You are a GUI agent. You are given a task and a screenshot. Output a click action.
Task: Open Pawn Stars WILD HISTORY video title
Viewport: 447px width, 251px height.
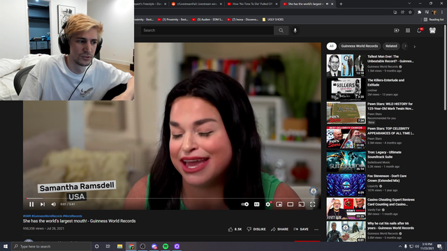(390, 106)
